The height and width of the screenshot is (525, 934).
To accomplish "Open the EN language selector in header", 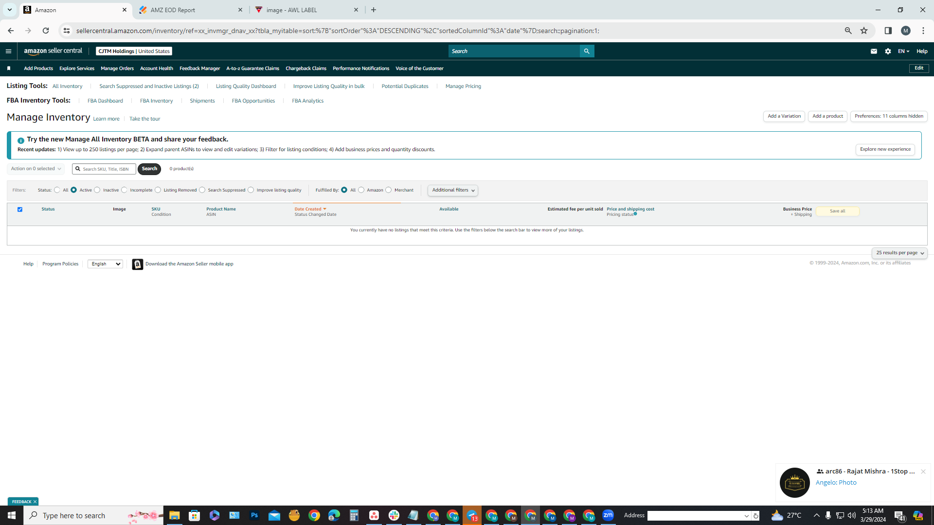I will (903, 51).
